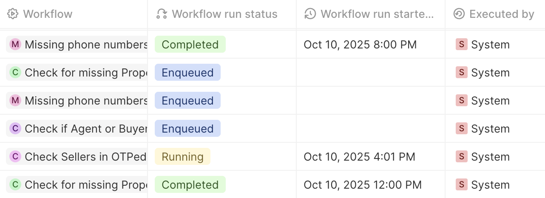This screenshot has width=545, height=198.
Task: Click the Workflow run status header icon
Action: [162, 14]
